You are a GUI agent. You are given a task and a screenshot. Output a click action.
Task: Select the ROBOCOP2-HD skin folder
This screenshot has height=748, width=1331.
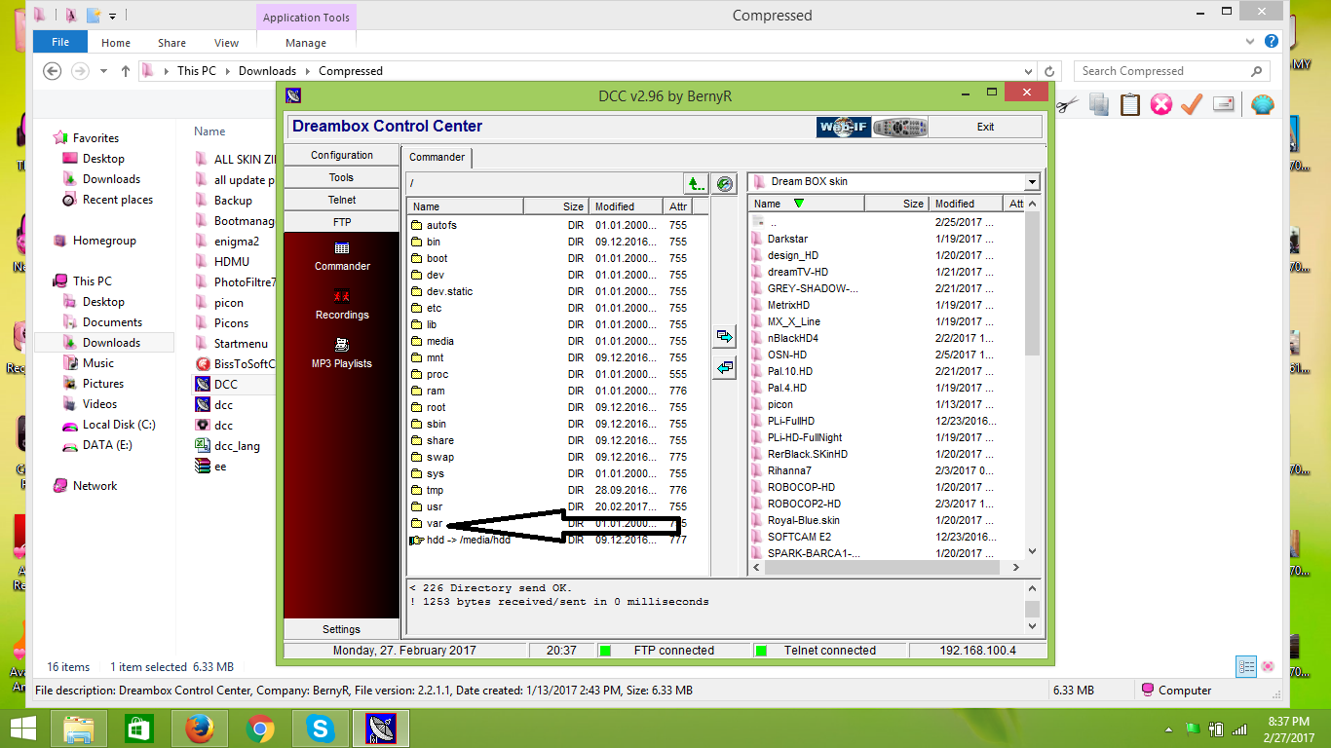click(x=804, y=504)
